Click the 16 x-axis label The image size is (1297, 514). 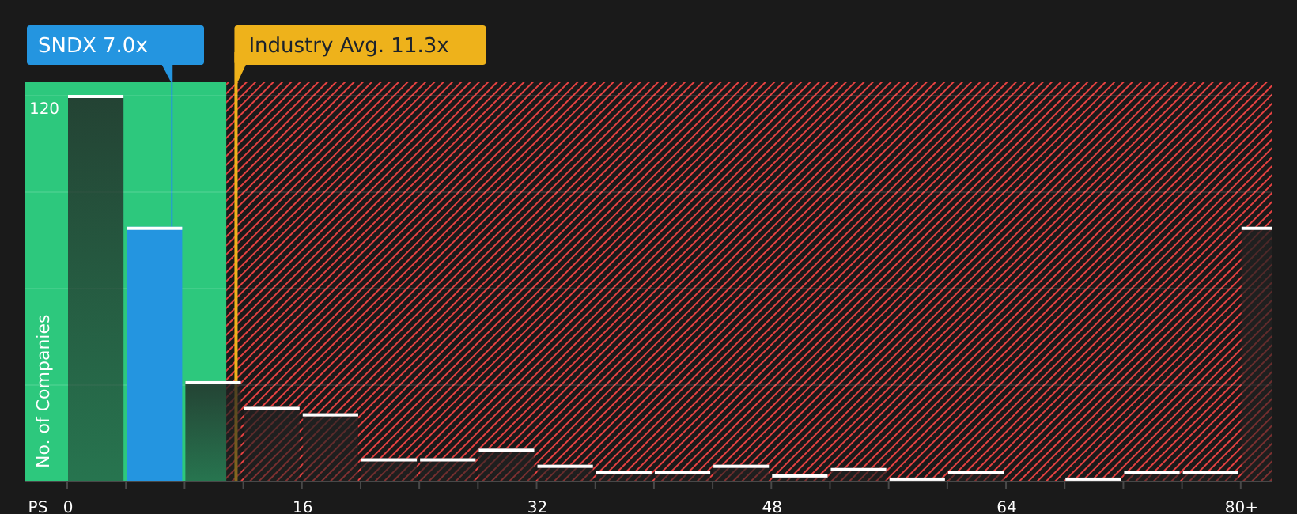point(303,507)
